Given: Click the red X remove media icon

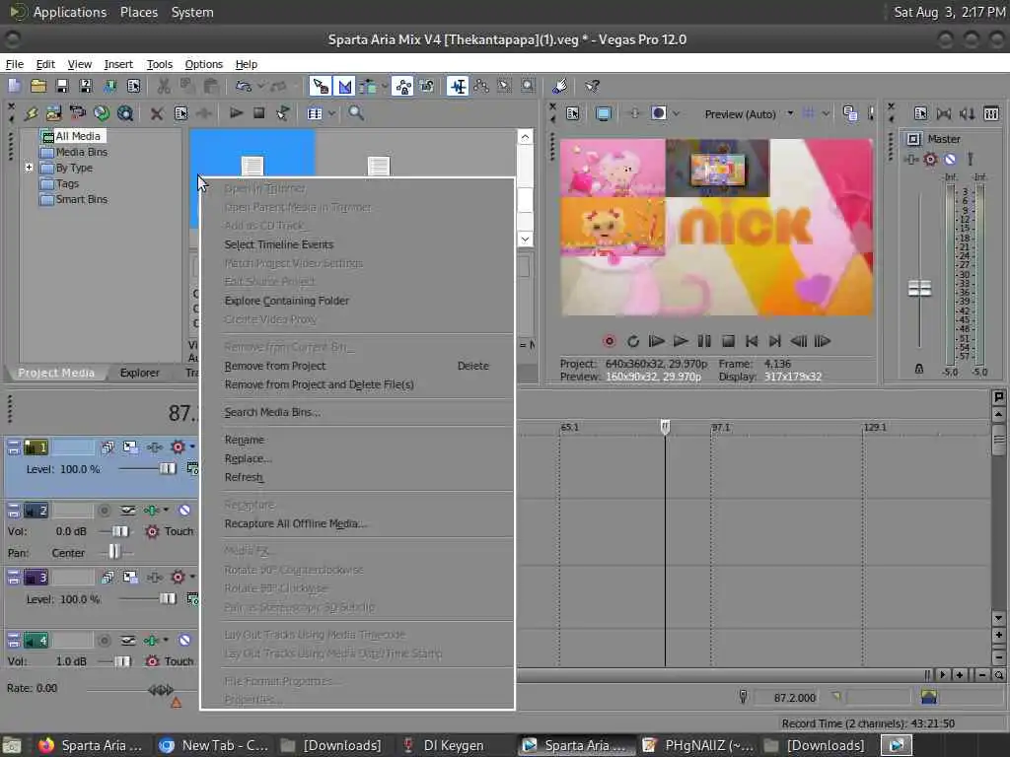Looking at the screenshot, I should (157, 113).
